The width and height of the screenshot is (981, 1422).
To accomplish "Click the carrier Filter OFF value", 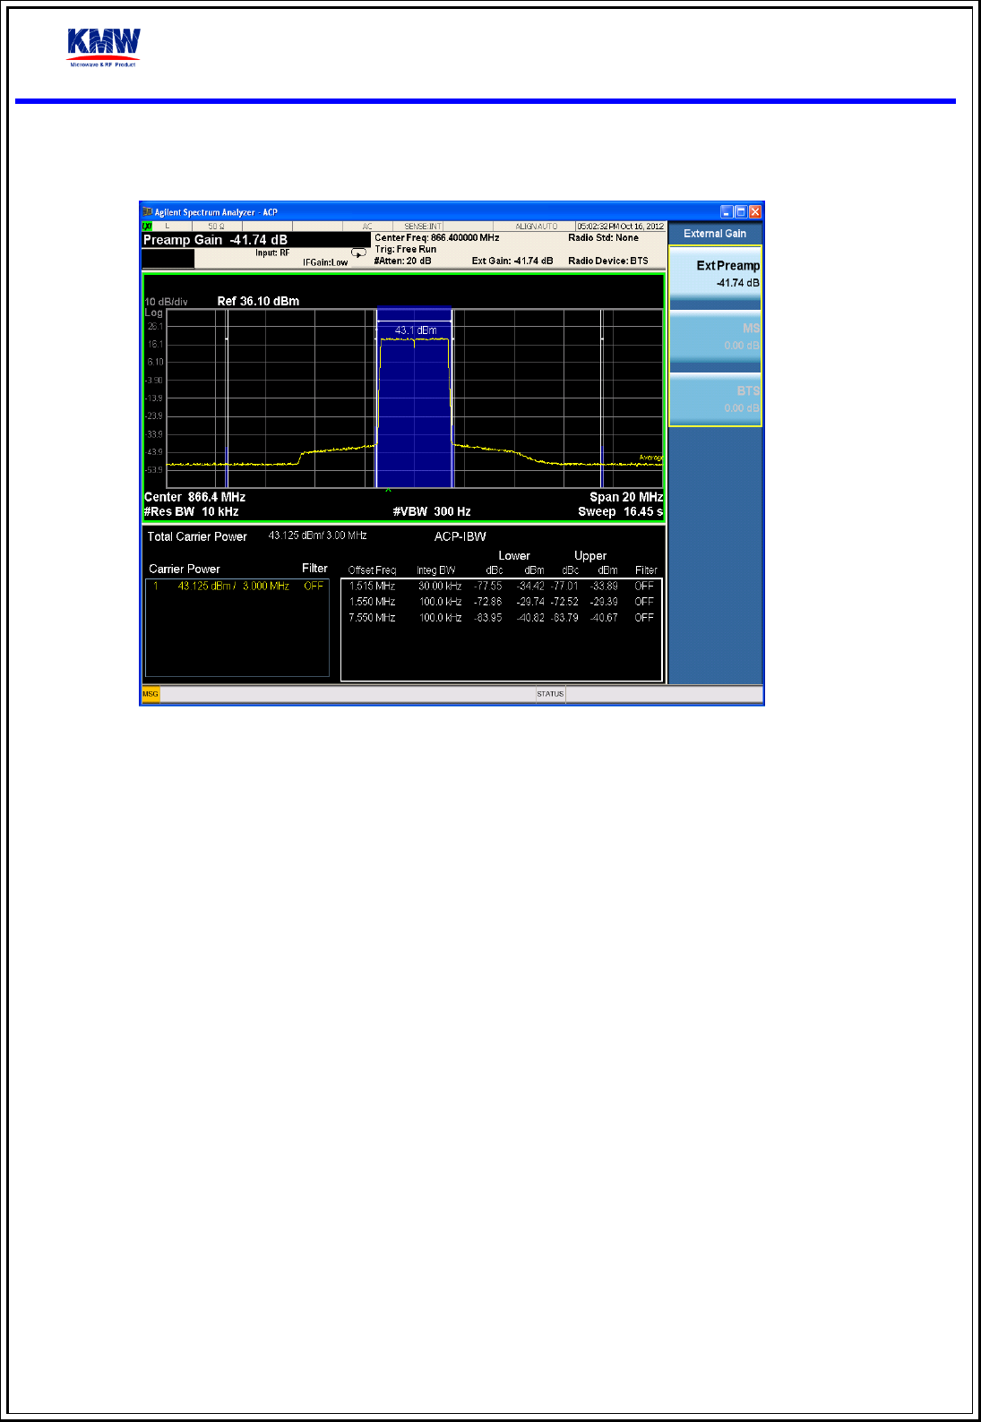I will [x=314, y=587].
